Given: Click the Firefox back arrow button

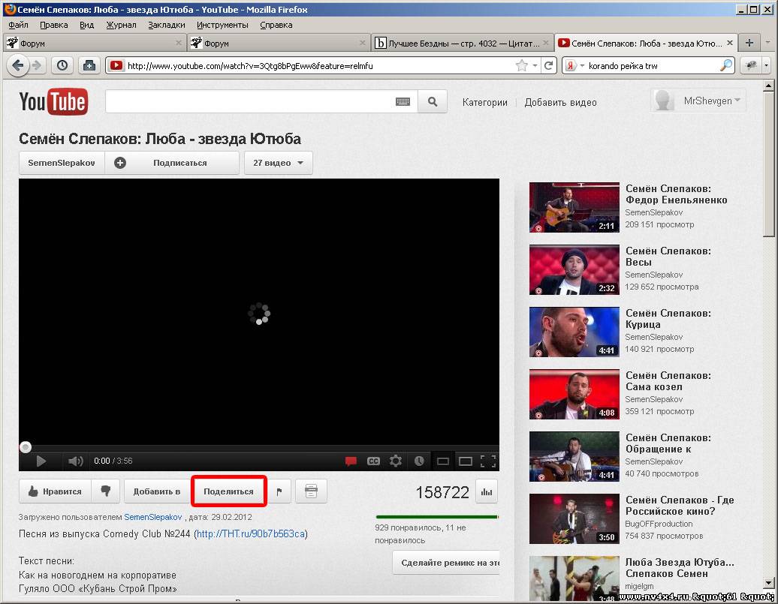Looking at the screenshot, I should pos(17,65).
